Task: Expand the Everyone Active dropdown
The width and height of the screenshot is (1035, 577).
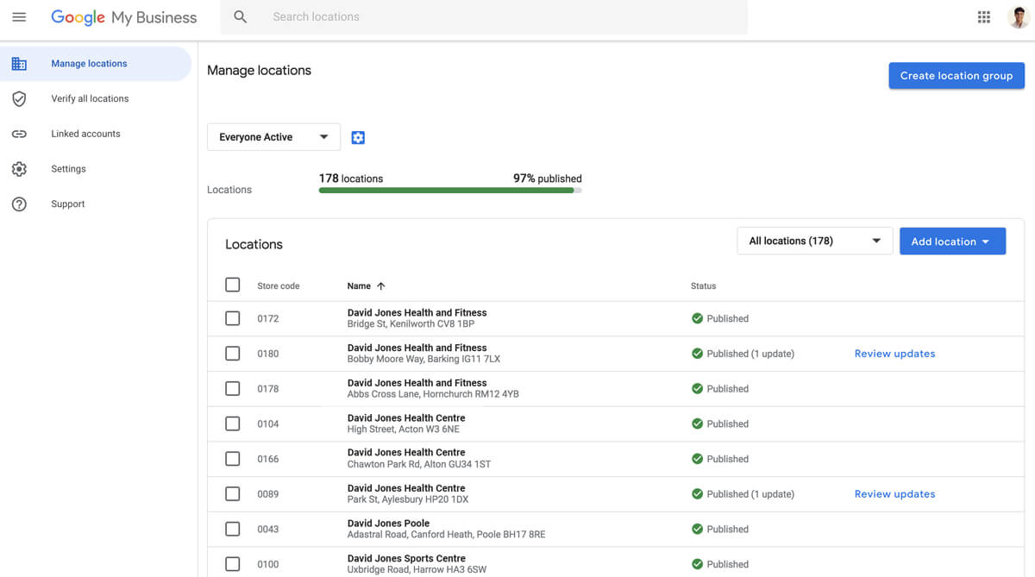Action: (273, 137)
